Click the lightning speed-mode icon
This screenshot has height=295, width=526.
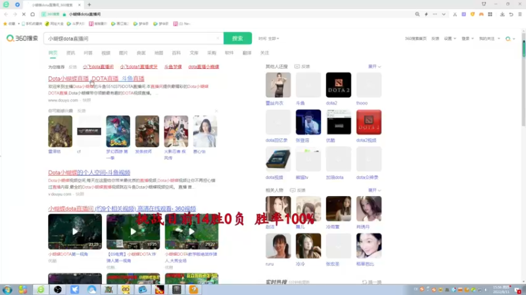(x=426, y=14)
